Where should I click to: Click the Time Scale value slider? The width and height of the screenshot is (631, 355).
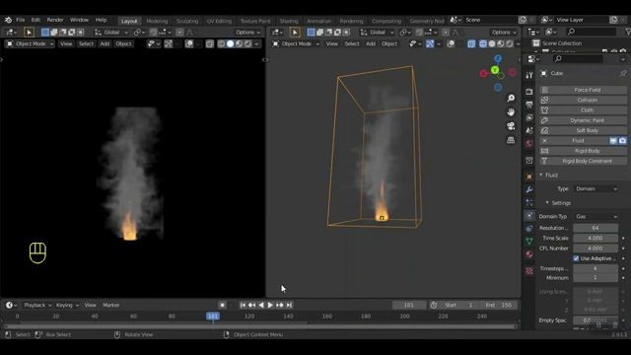point(596,238)
